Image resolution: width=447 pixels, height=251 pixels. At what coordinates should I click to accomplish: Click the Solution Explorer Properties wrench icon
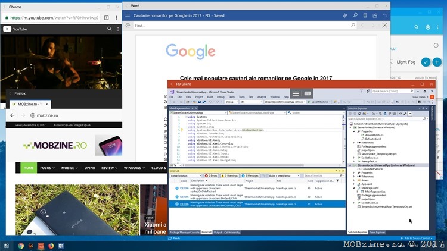405,114
